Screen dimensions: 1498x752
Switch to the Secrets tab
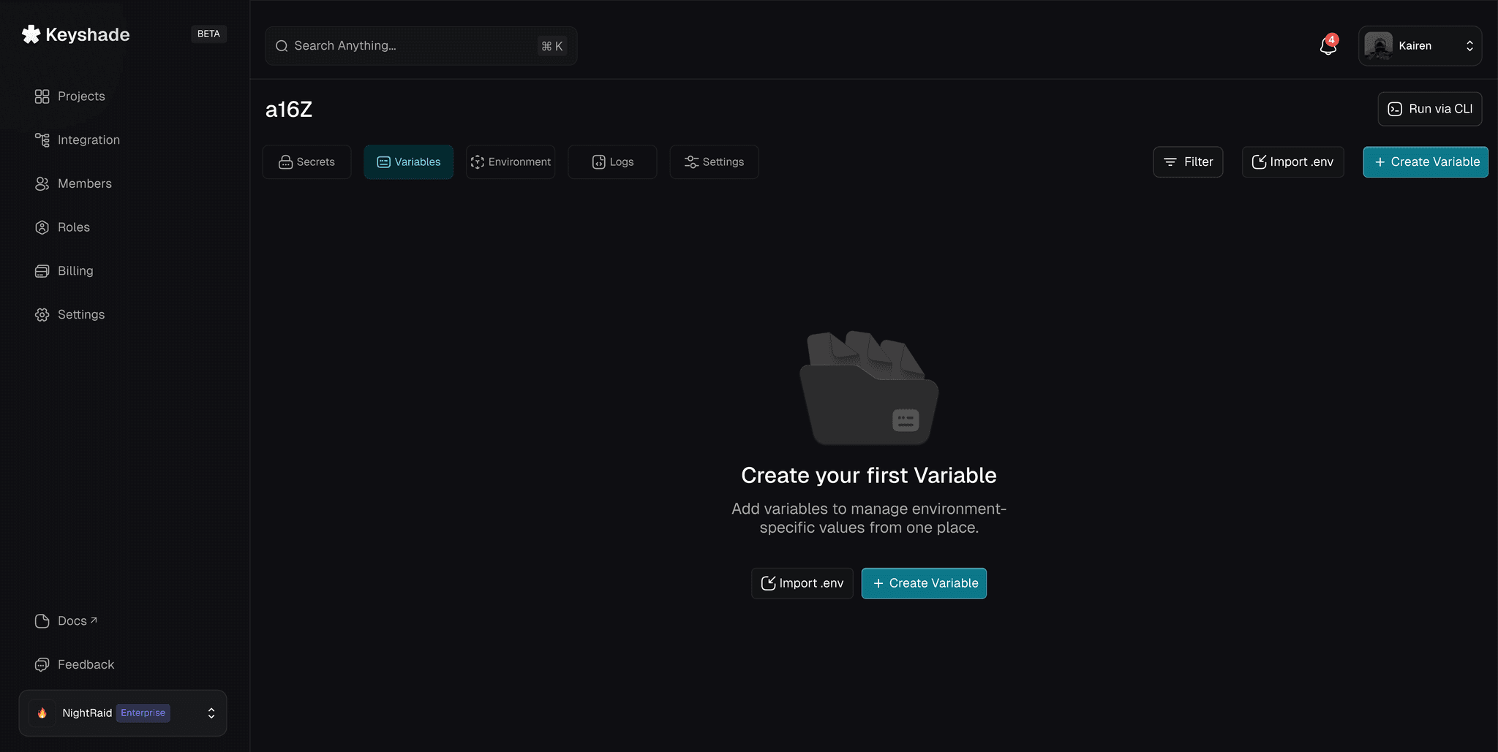306,162
